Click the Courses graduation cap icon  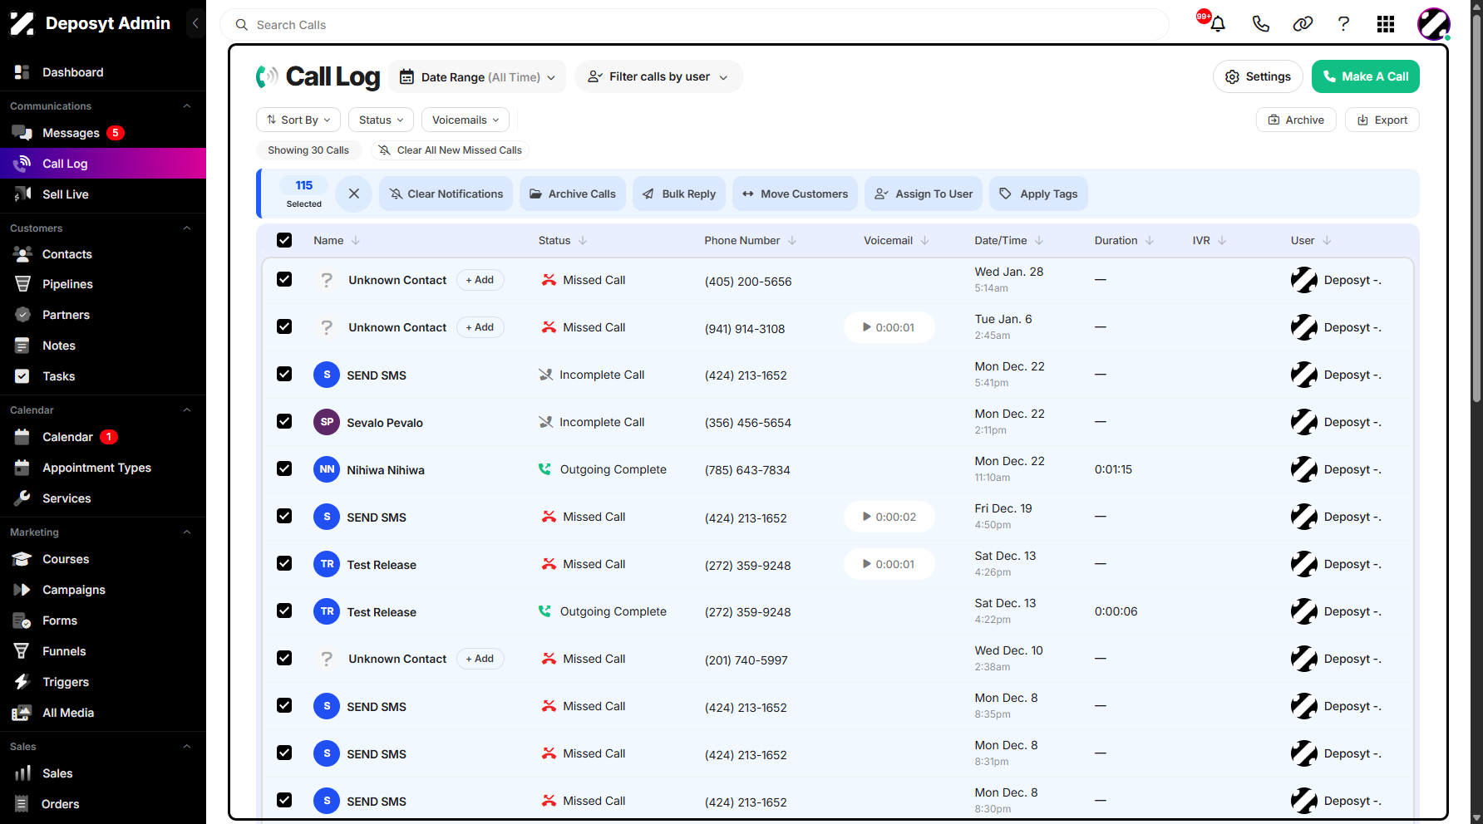(x=22, y=559)
